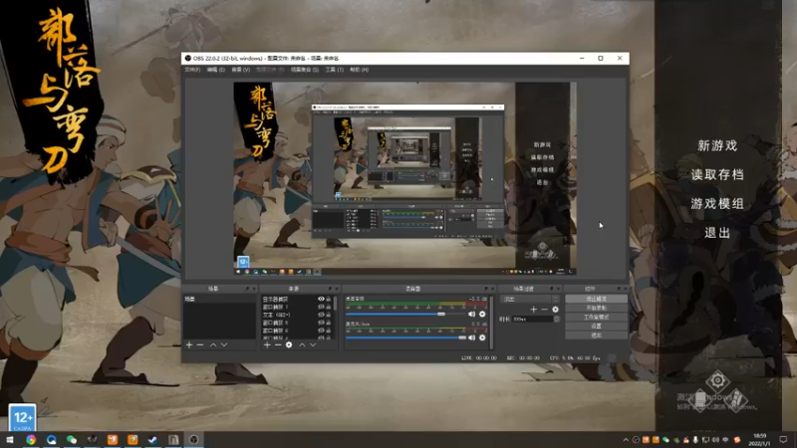
Task: Open the File (F) menu in OBS
Action: (x=192, y=70)
